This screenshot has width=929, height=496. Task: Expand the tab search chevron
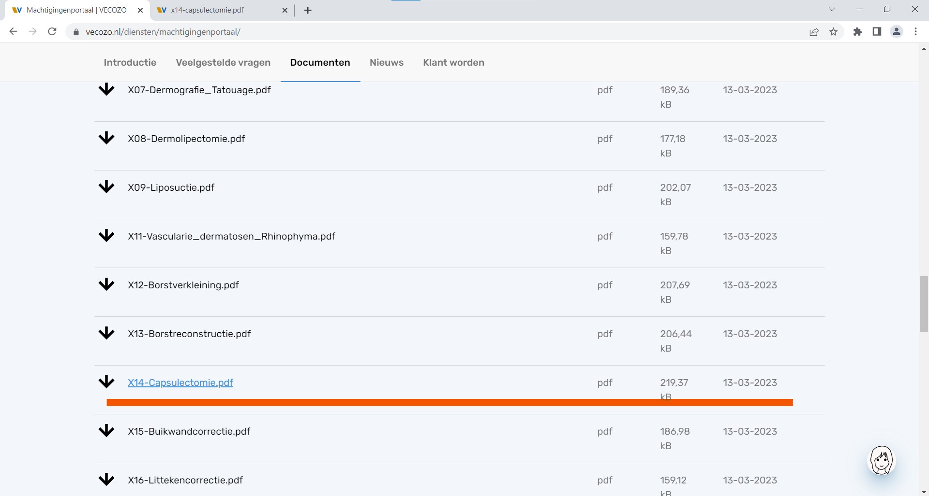[x=832, y=10]
